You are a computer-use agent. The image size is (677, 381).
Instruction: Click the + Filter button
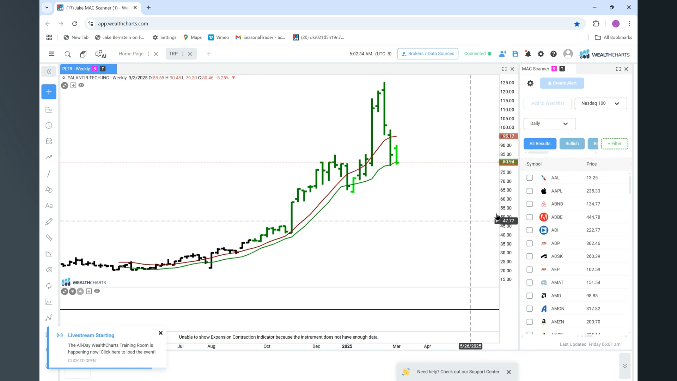pos(614,144)
